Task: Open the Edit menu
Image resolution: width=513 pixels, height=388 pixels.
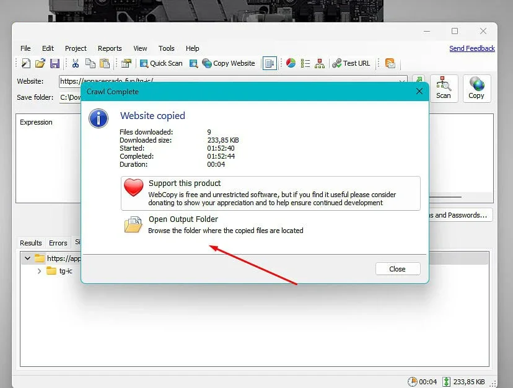Action: 48,48
